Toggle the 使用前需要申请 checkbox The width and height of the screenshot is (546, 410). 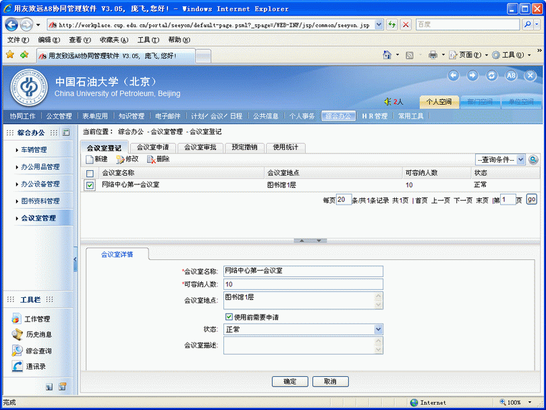click(229, 317)
